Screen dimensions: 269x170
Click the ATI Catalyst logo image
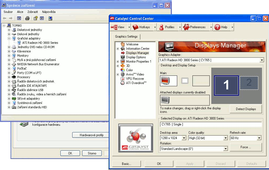[x=136, y=138]
